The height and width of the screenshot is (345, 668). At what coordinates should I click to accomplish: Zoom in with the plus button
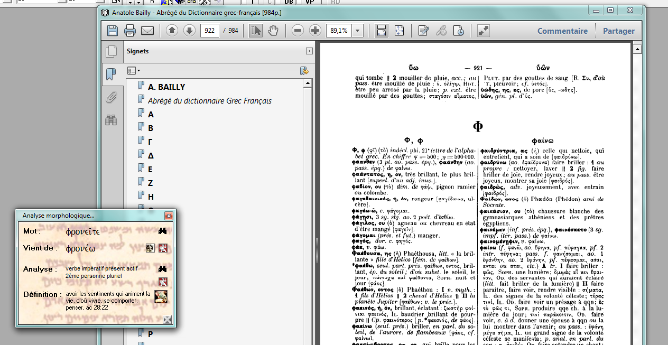(x=315, y=31)
